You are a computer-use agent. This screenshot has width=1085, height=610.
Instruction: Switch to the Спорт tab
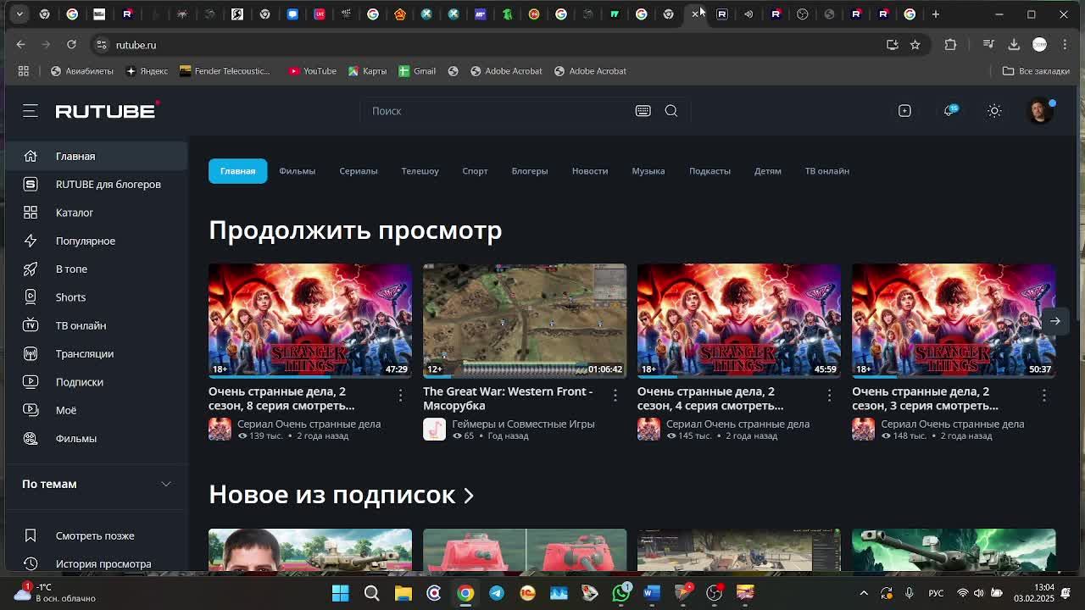pos(475,171)
